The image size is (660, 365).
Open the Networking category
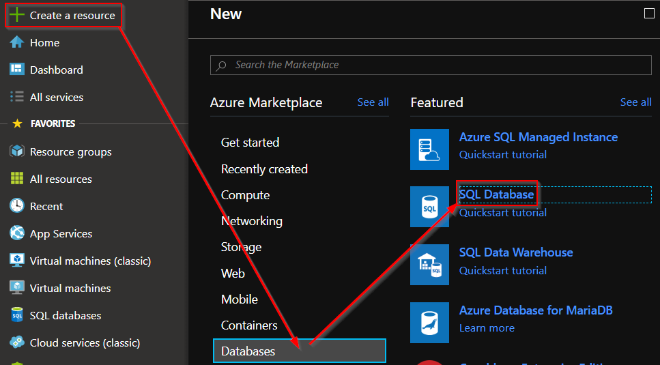[252, 221]
